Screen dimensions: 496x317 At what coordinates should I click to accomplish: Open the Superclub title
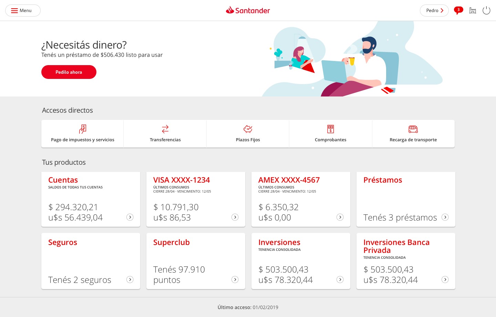click(x=172, y=243)
